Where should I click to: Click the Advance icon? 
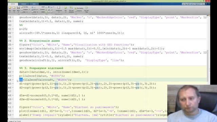(x=76, y=11)
